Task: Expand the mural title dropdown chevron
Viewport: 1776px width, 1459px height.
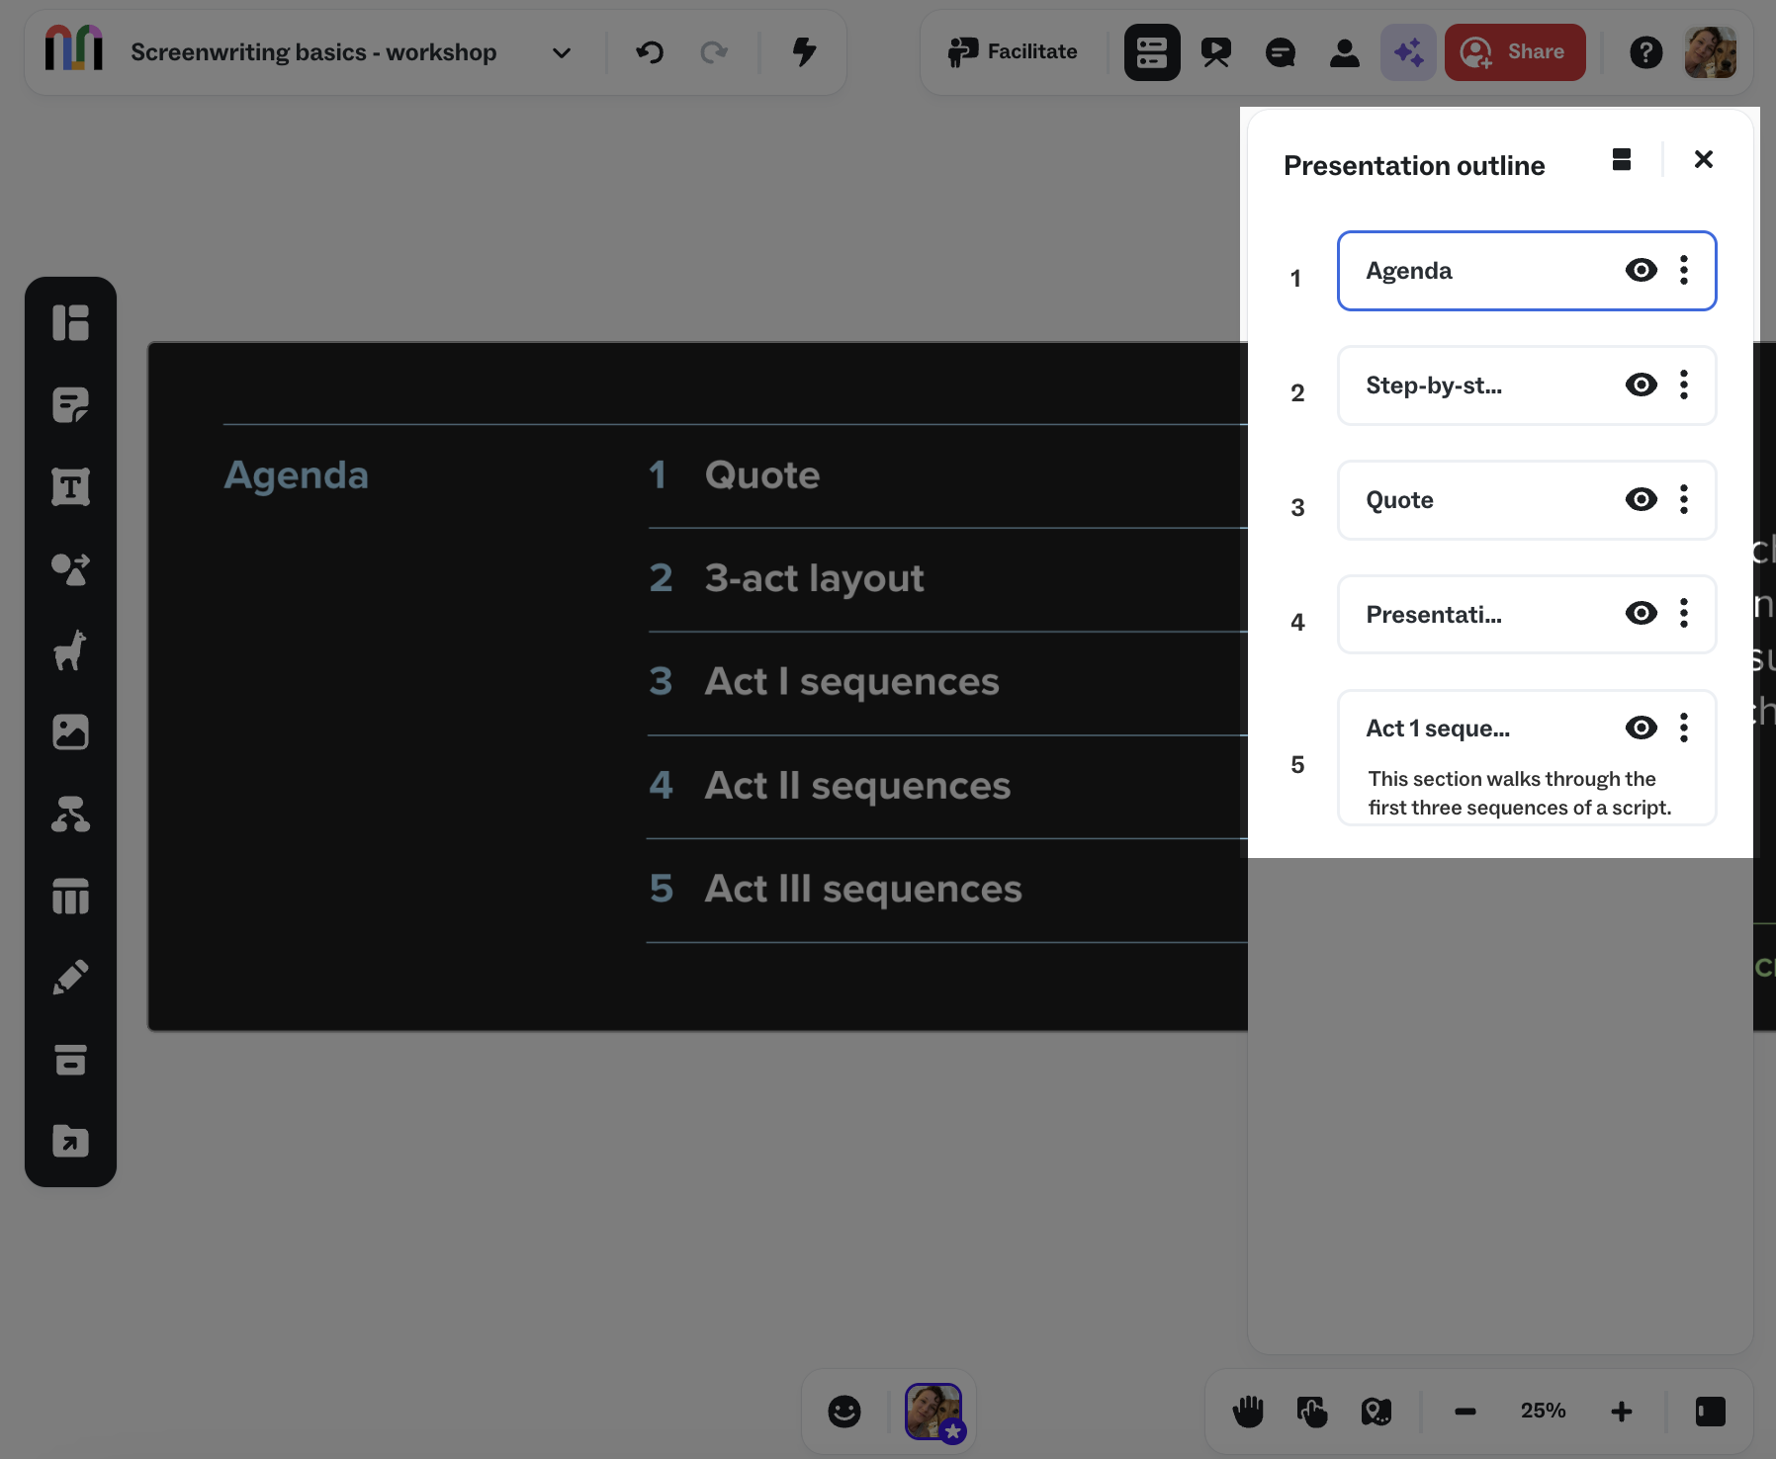Action: click(x=562, y=52)
